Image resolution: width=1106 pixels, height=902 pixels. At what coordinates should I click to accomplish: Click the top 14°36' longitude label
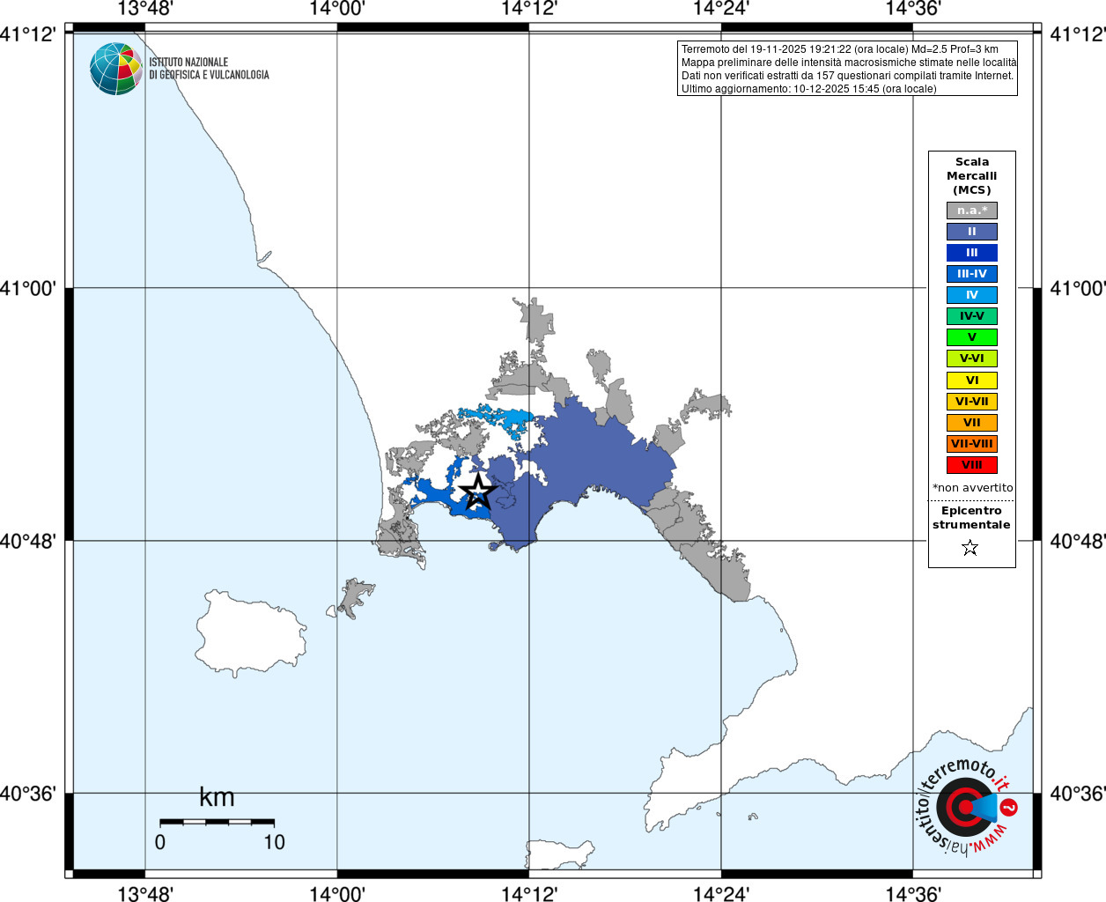(913, 9)
